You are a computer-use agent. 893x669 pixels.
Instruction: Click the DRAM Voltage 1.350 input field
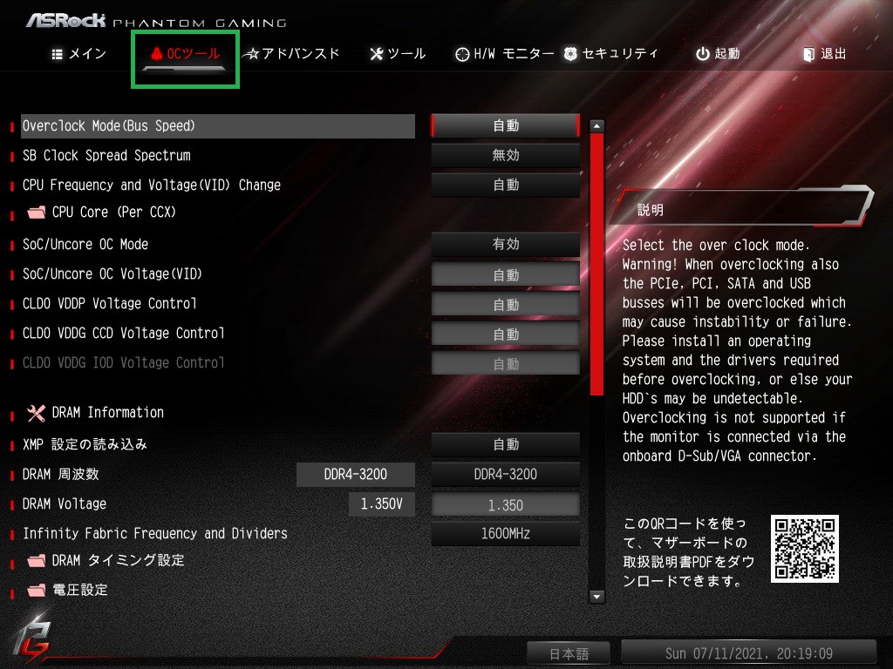506,505
